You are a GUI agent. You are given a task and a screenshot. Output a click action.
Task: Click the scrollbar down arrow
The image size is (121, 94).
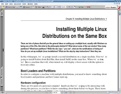click(x=120, y=90)
